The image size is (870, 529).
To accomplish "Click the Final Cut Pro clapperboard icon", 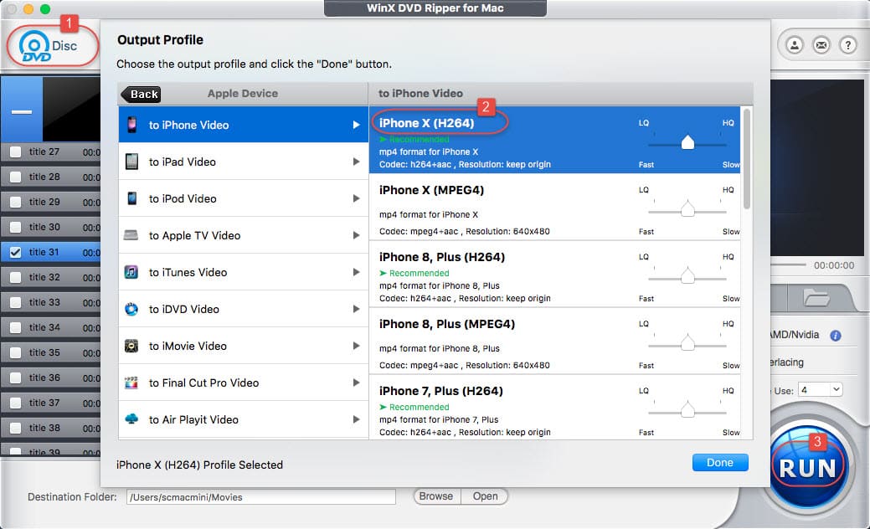I will (x=131, y=382).
